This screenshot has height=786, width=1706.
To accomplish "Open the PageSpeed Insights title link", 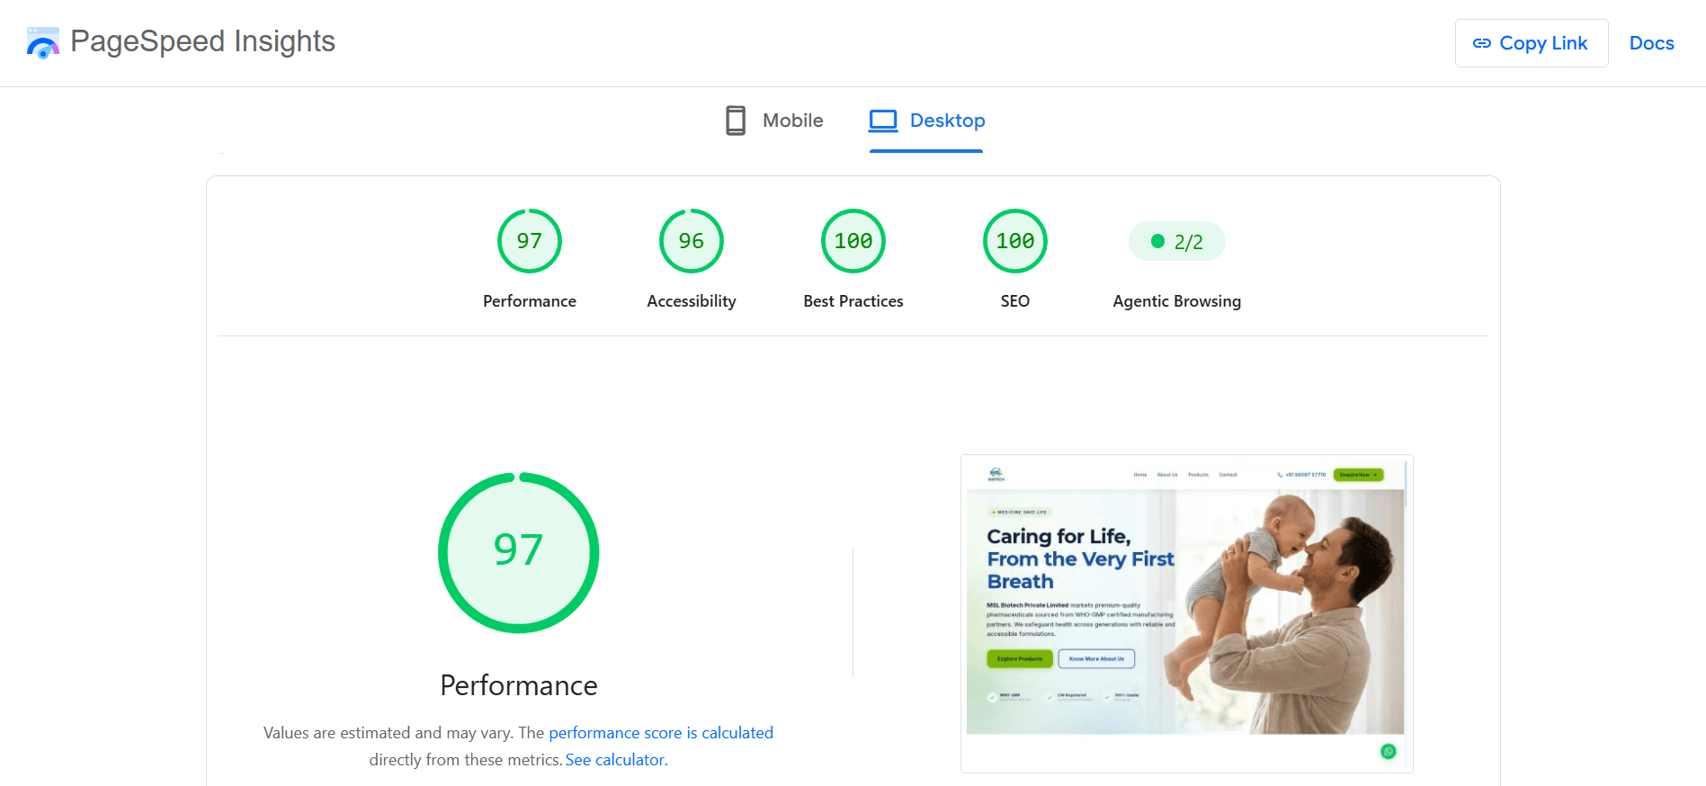I will [x=202, y=41].
